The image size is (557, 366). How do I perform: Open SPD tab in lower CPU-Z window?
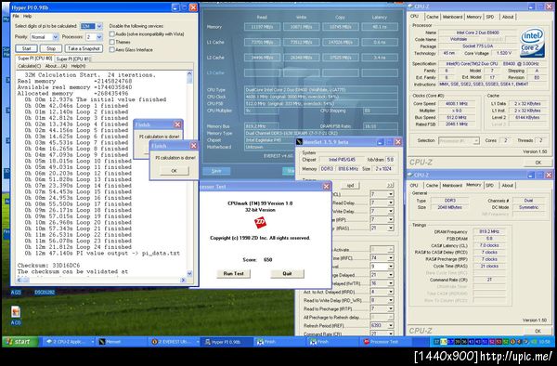pos(490,186)
